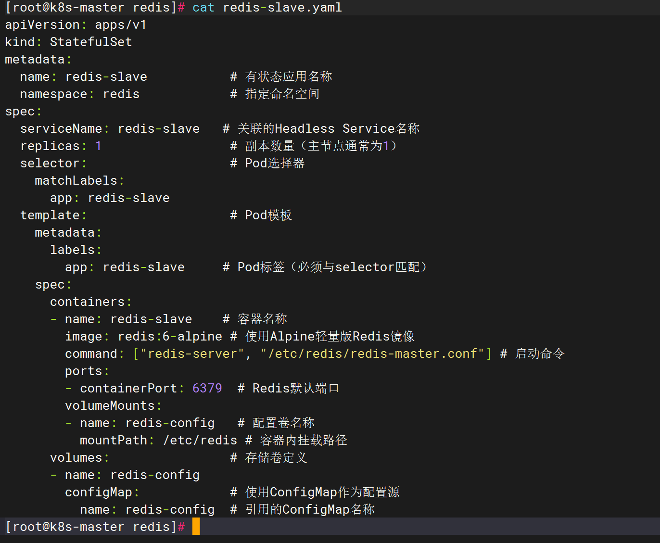Screen dimensions: 660x543
Task: Click the comment '关联的Headless Service名称'
Action: (329, 129)
